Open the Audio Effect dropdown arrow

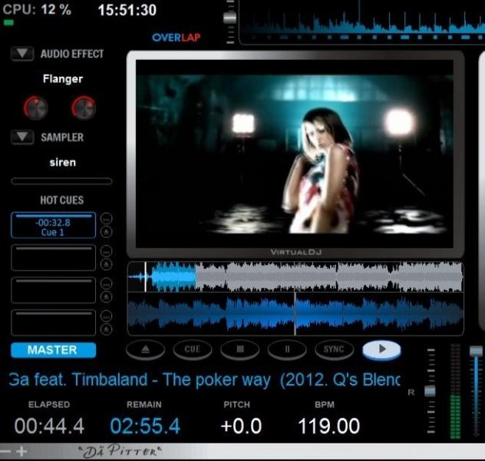[22, 54]
